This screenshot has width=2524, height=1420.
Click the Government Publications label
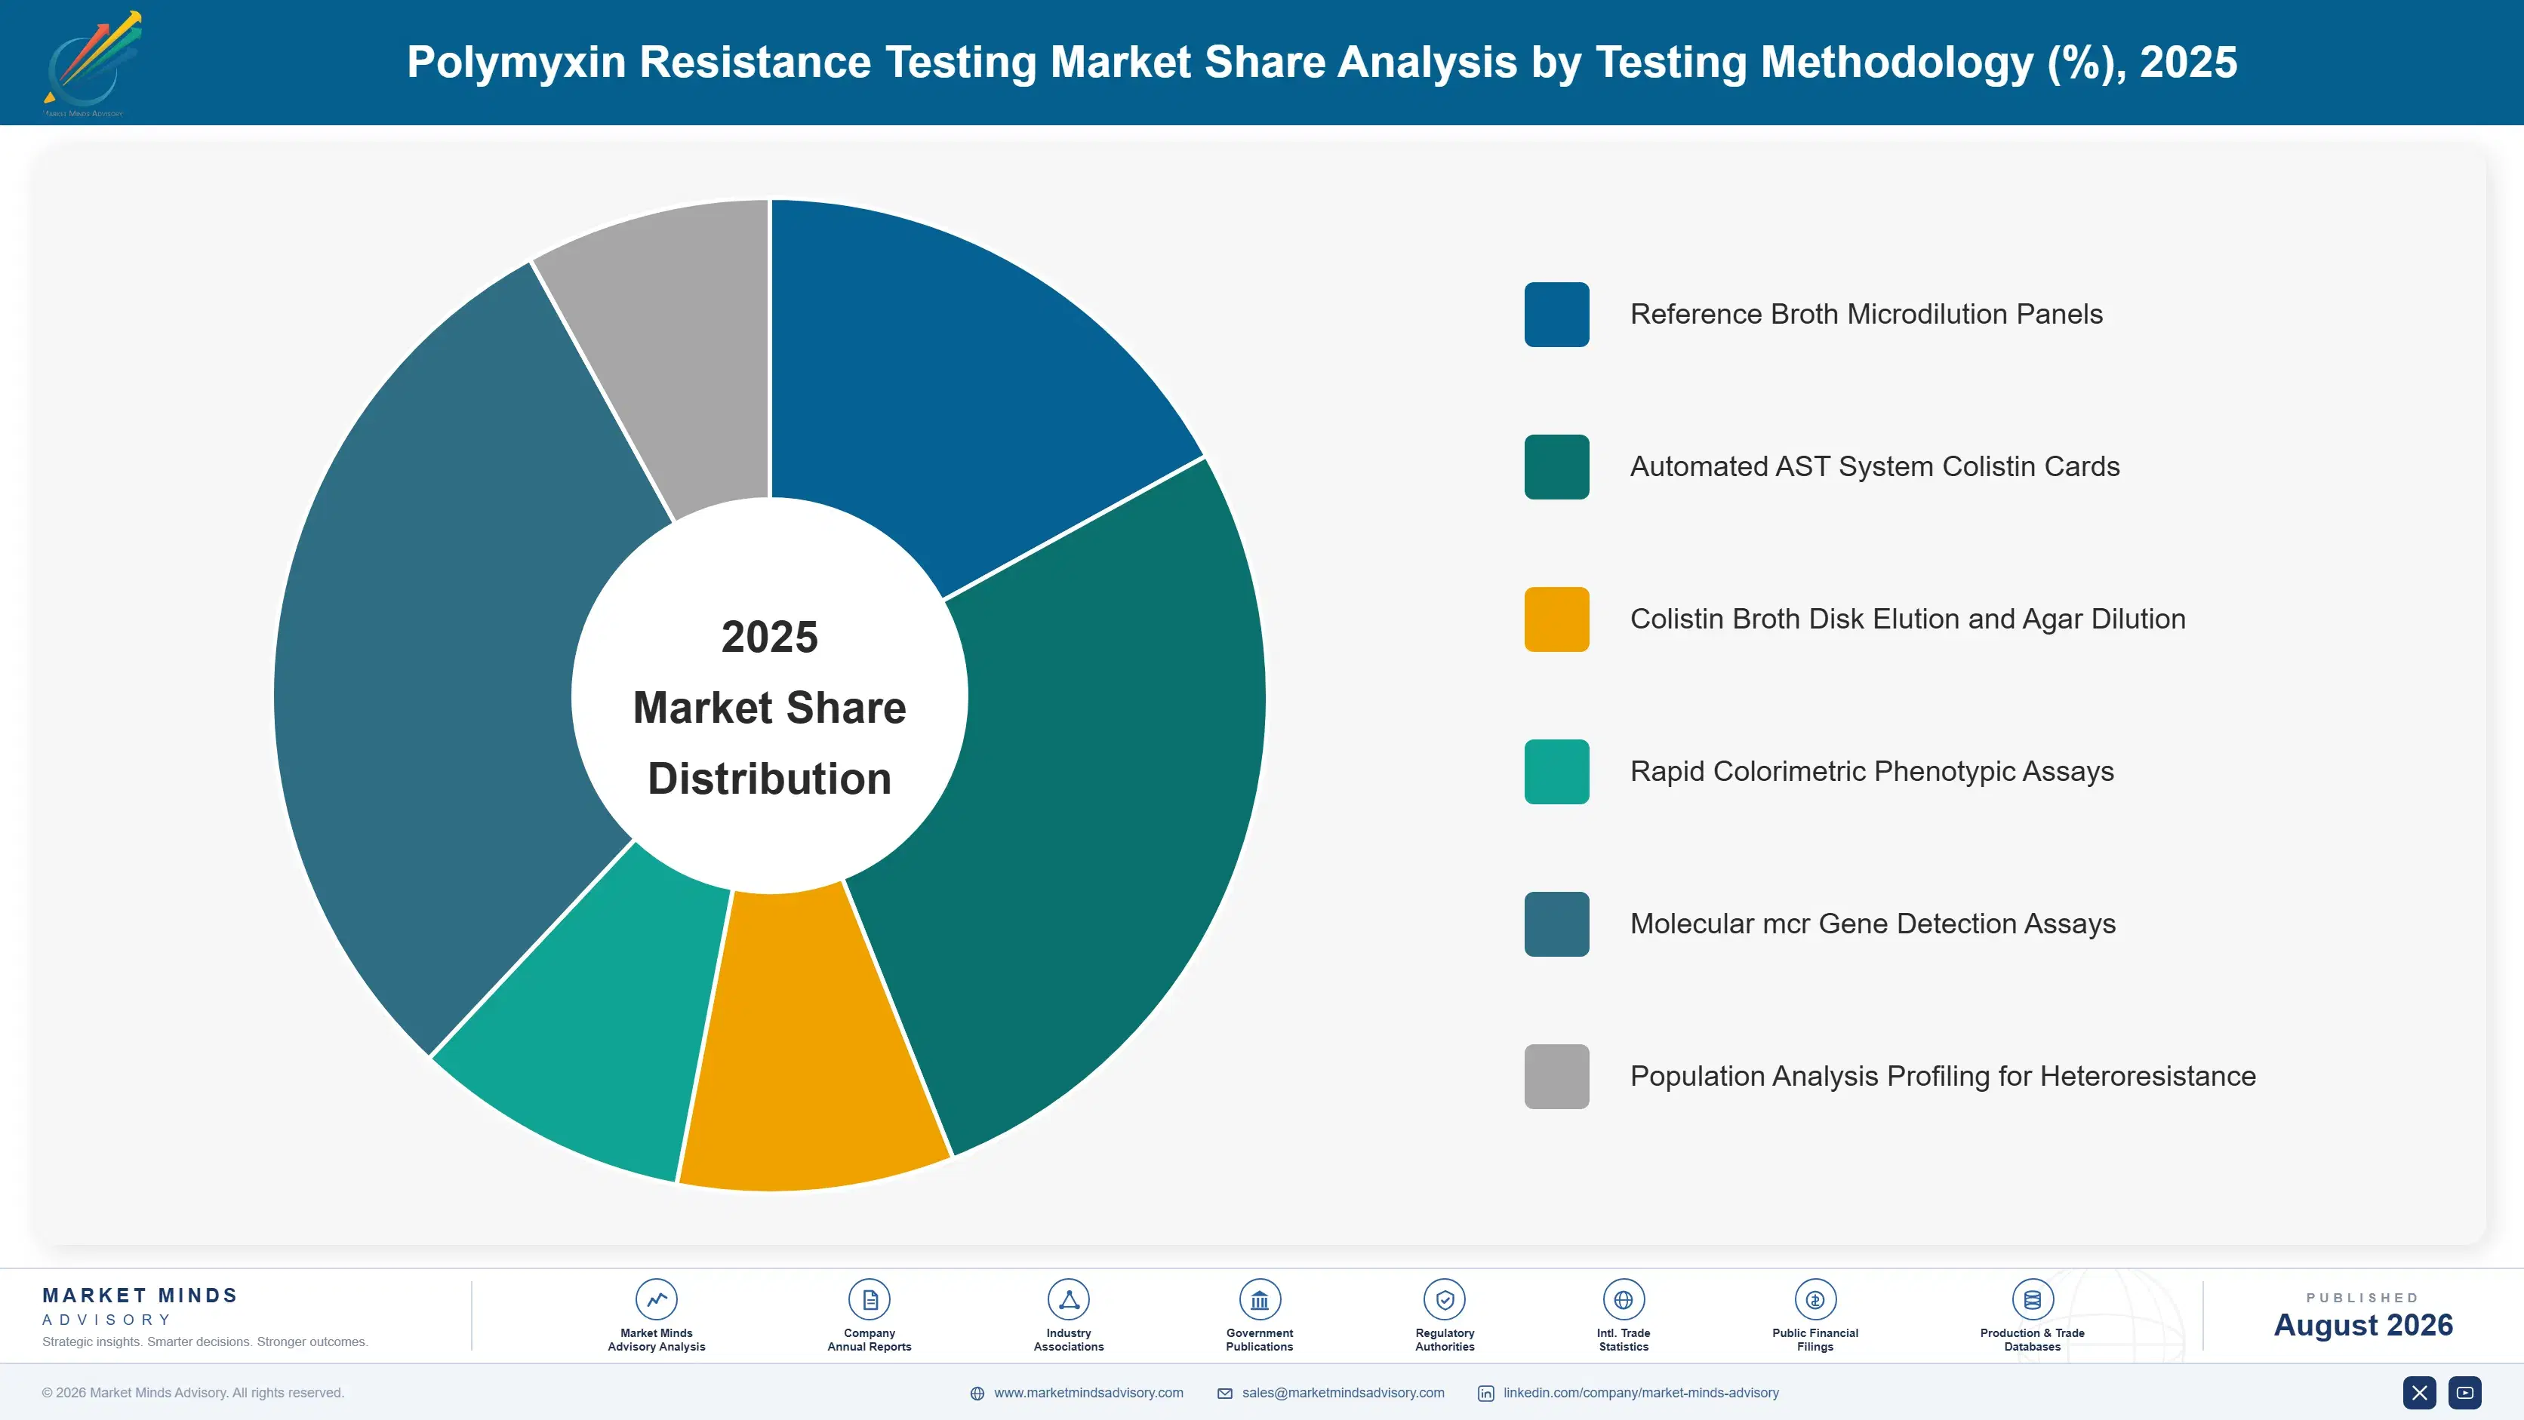coord(1259,1340)
